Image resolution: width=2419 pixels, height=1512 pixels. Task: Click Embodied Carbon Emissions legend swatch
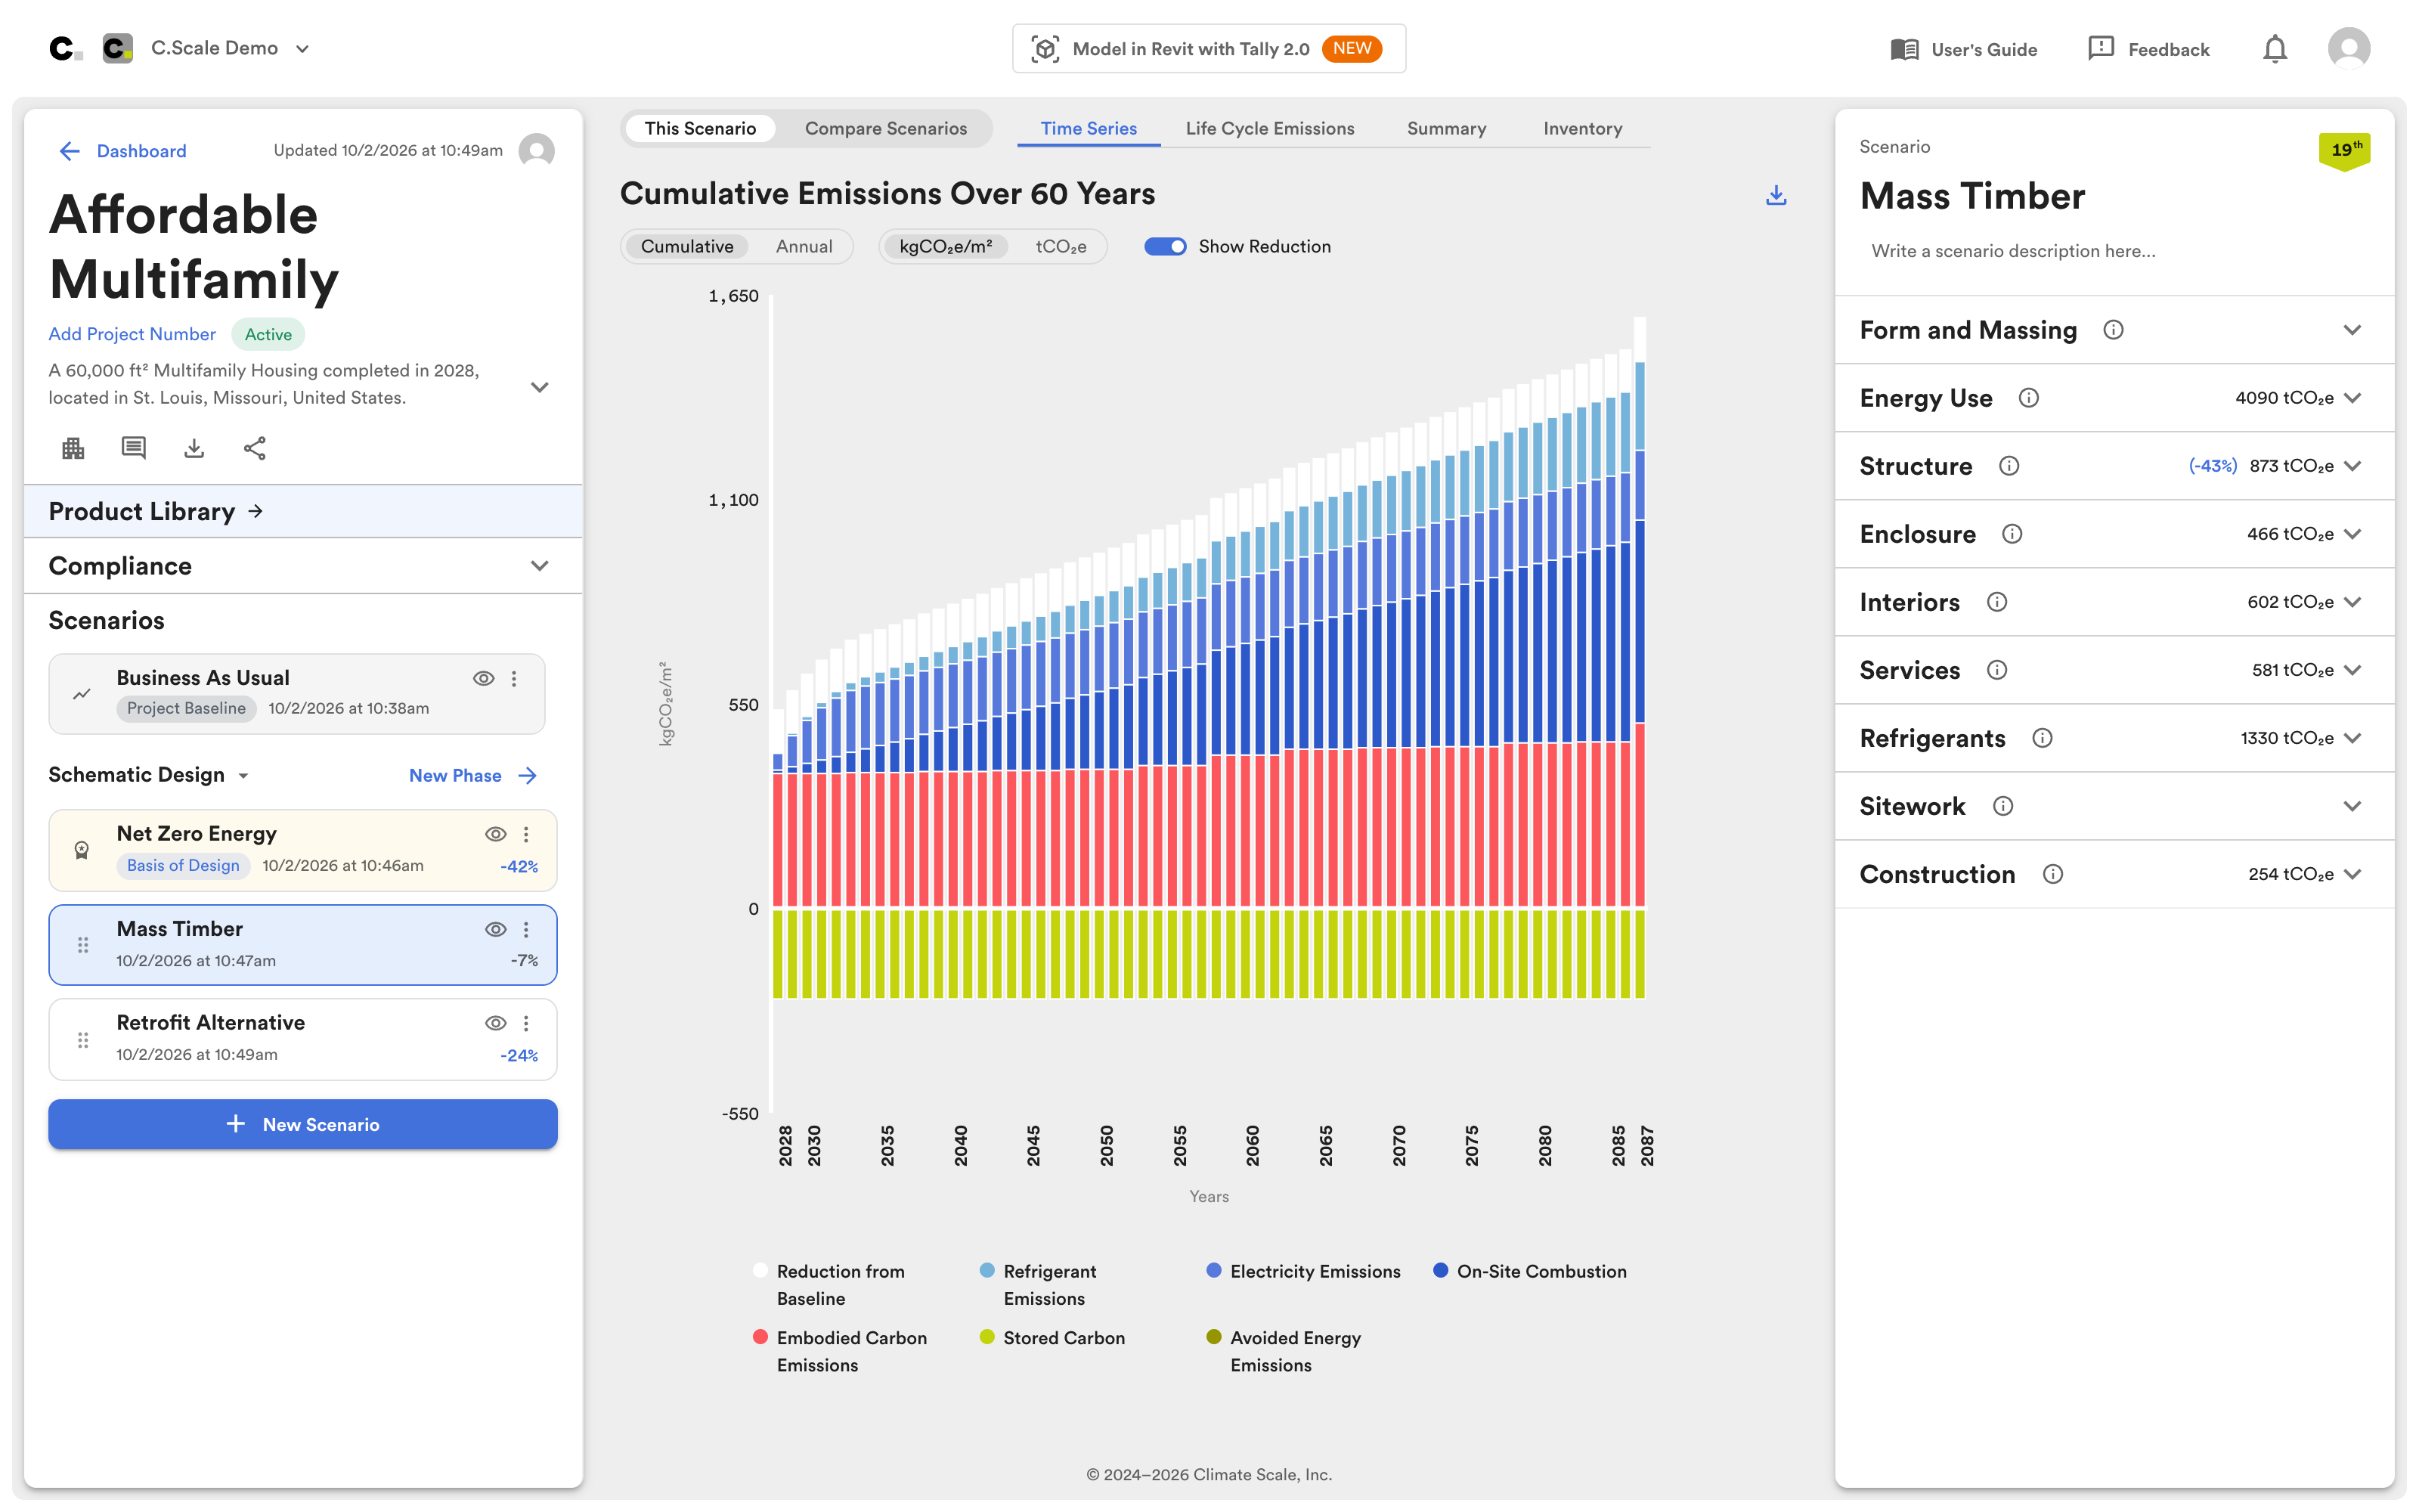tap(760, 1337)
